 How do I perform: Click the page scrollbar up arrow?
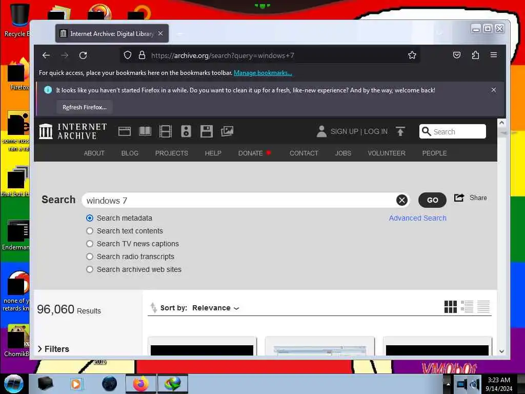pyautogui.click(x=501, y=123)
